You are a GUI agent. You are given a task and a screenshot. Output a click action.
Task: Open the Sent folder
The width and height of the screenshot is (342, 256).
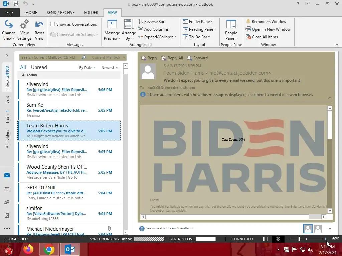(7, 99)
